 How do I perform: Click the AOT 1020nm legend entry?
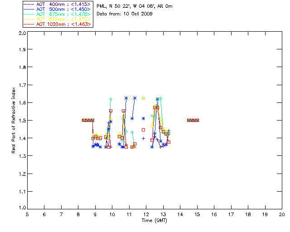(x=58, y=24)
